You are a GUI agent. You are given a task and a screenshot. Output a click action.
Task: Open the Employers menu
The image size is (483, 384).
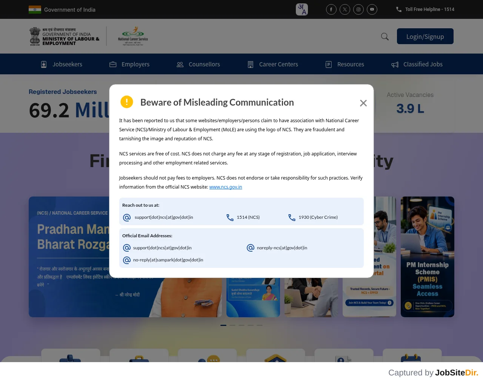(x=129, y=65)
